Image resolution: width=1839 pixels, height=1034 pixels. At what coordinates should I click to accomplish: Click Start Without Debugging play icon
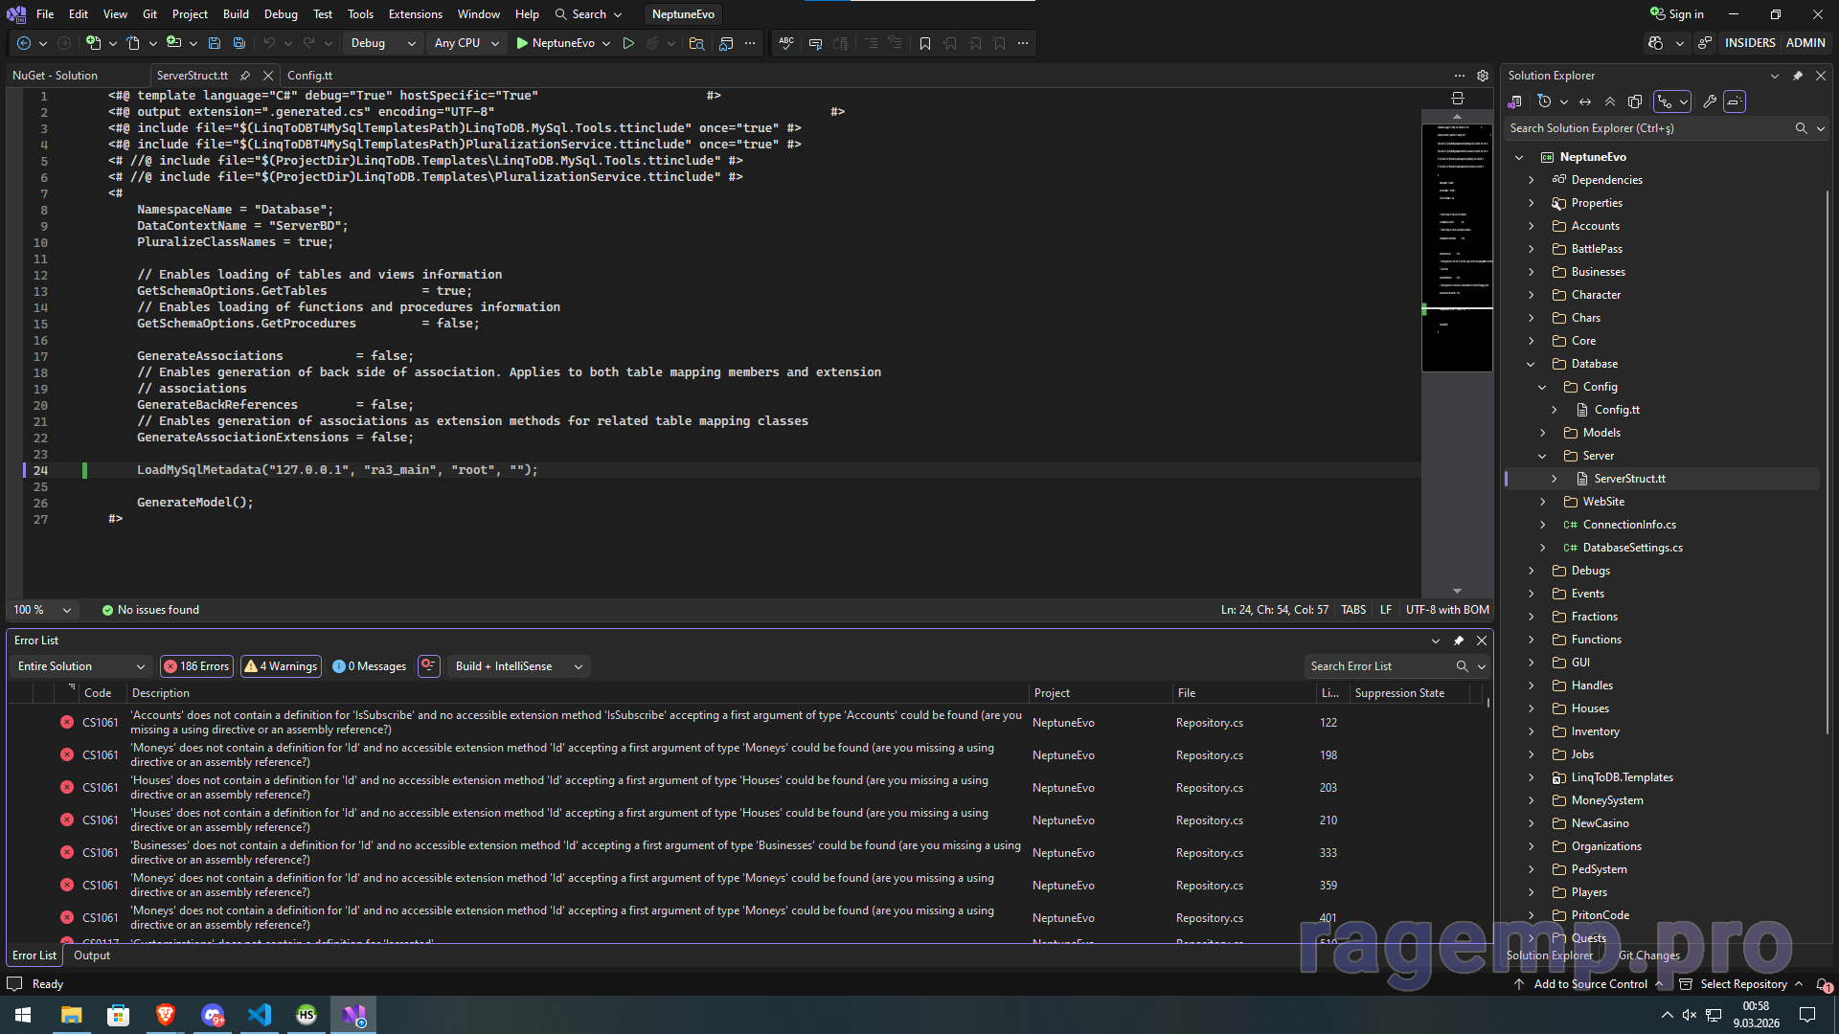[x=628, y=43]
